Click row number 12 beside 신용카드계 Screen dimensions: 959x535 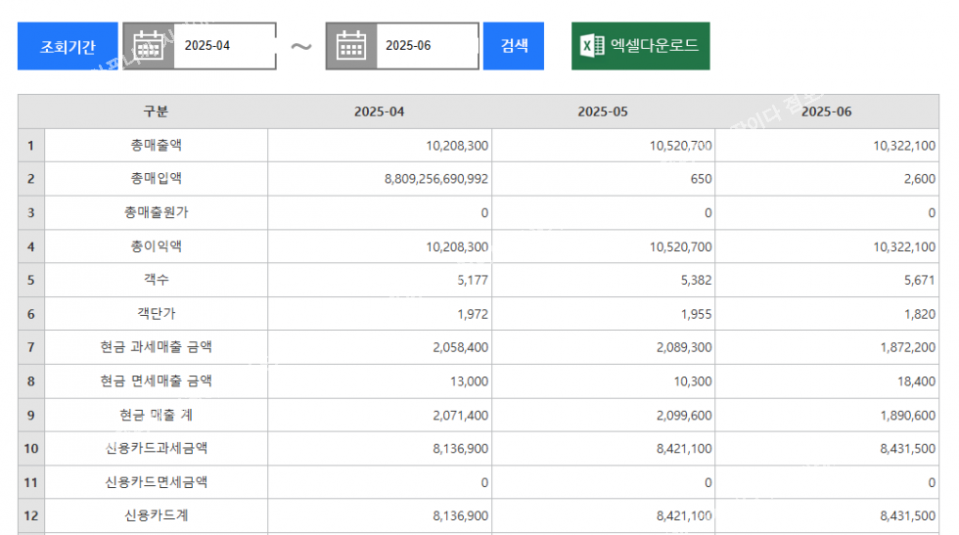31,515
